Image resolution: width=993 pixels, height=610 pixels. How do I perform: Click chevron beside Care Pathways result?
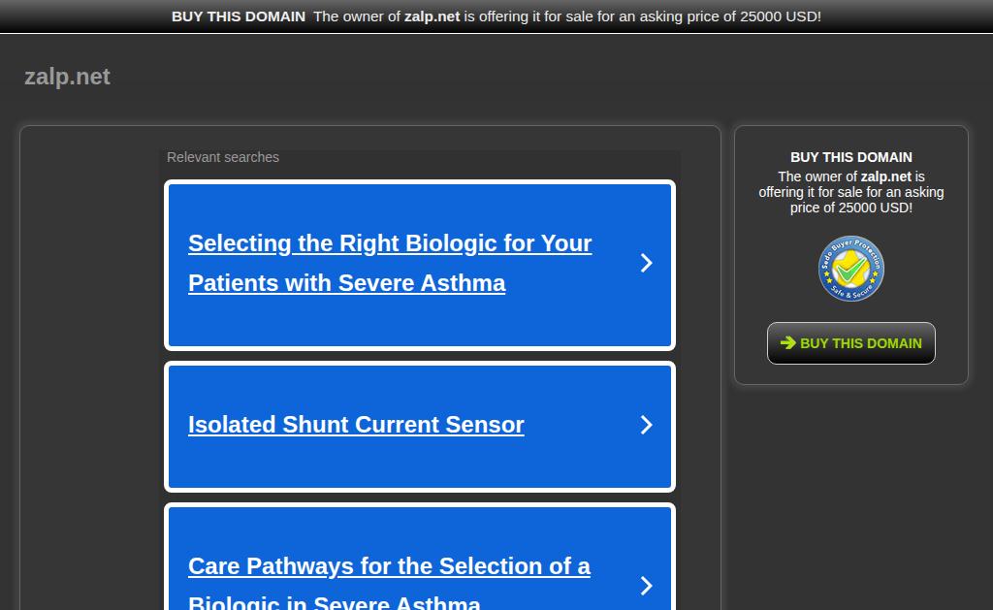pyautogui.click(x=646, y=586)
